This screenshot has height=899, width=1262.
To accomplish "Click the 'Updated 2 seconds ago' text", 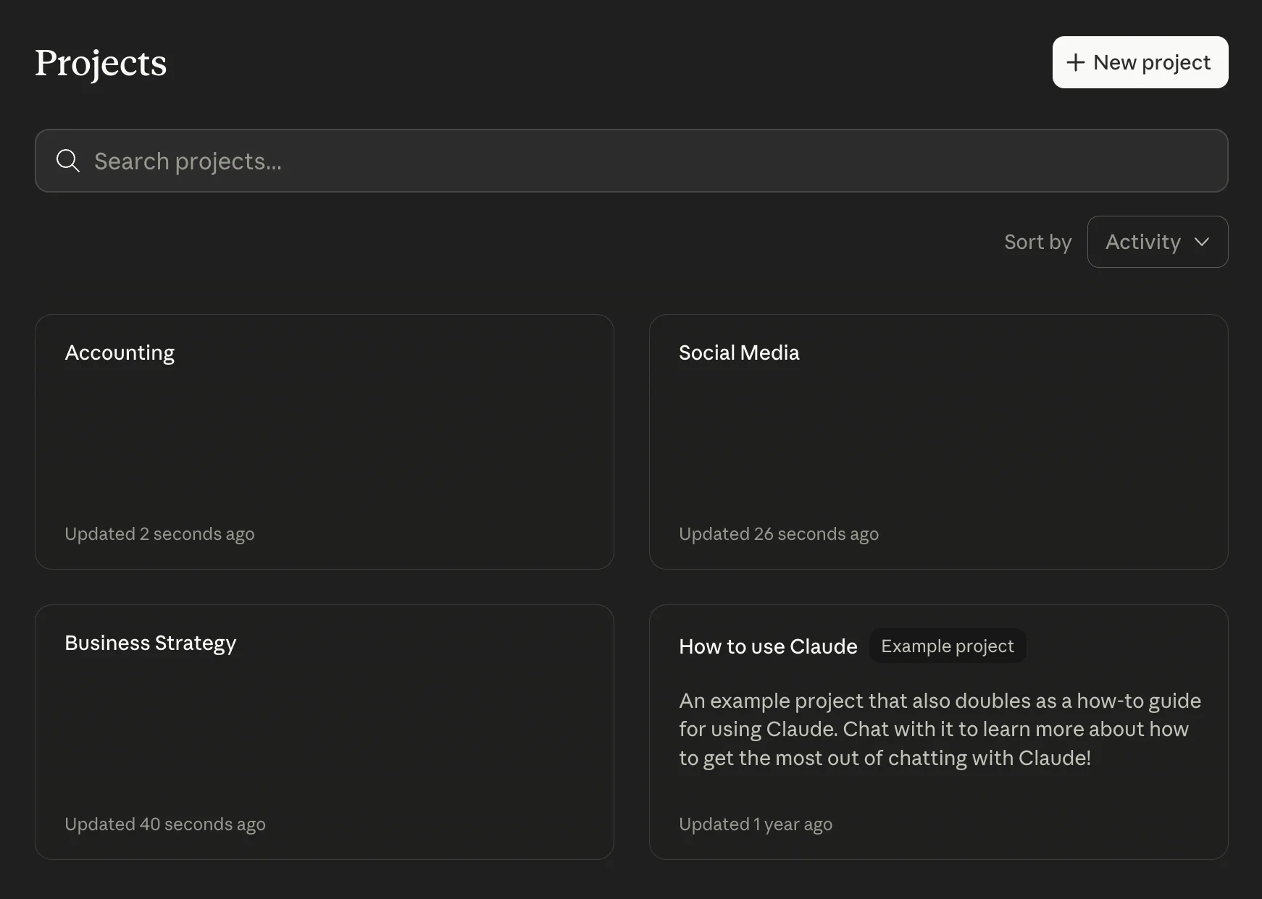I will coord(159,534).
